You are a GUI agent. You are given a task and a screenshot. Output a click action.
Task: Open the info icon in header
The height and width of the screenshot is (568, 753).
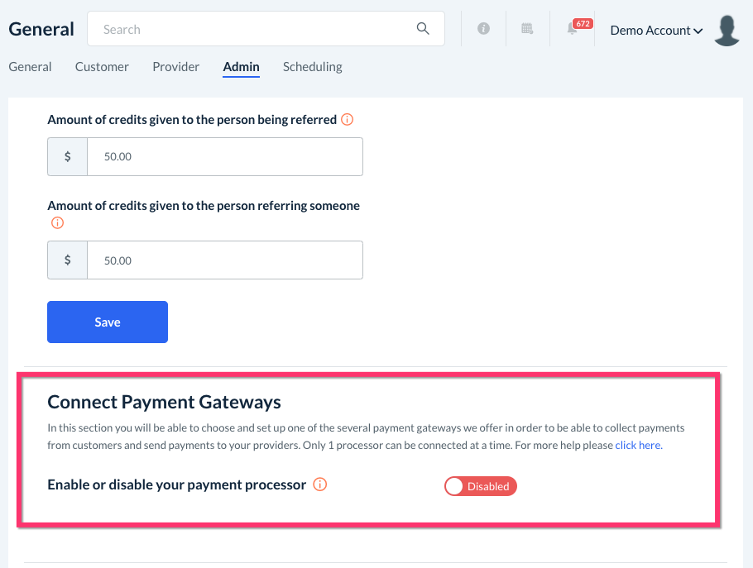coord(483,29)
